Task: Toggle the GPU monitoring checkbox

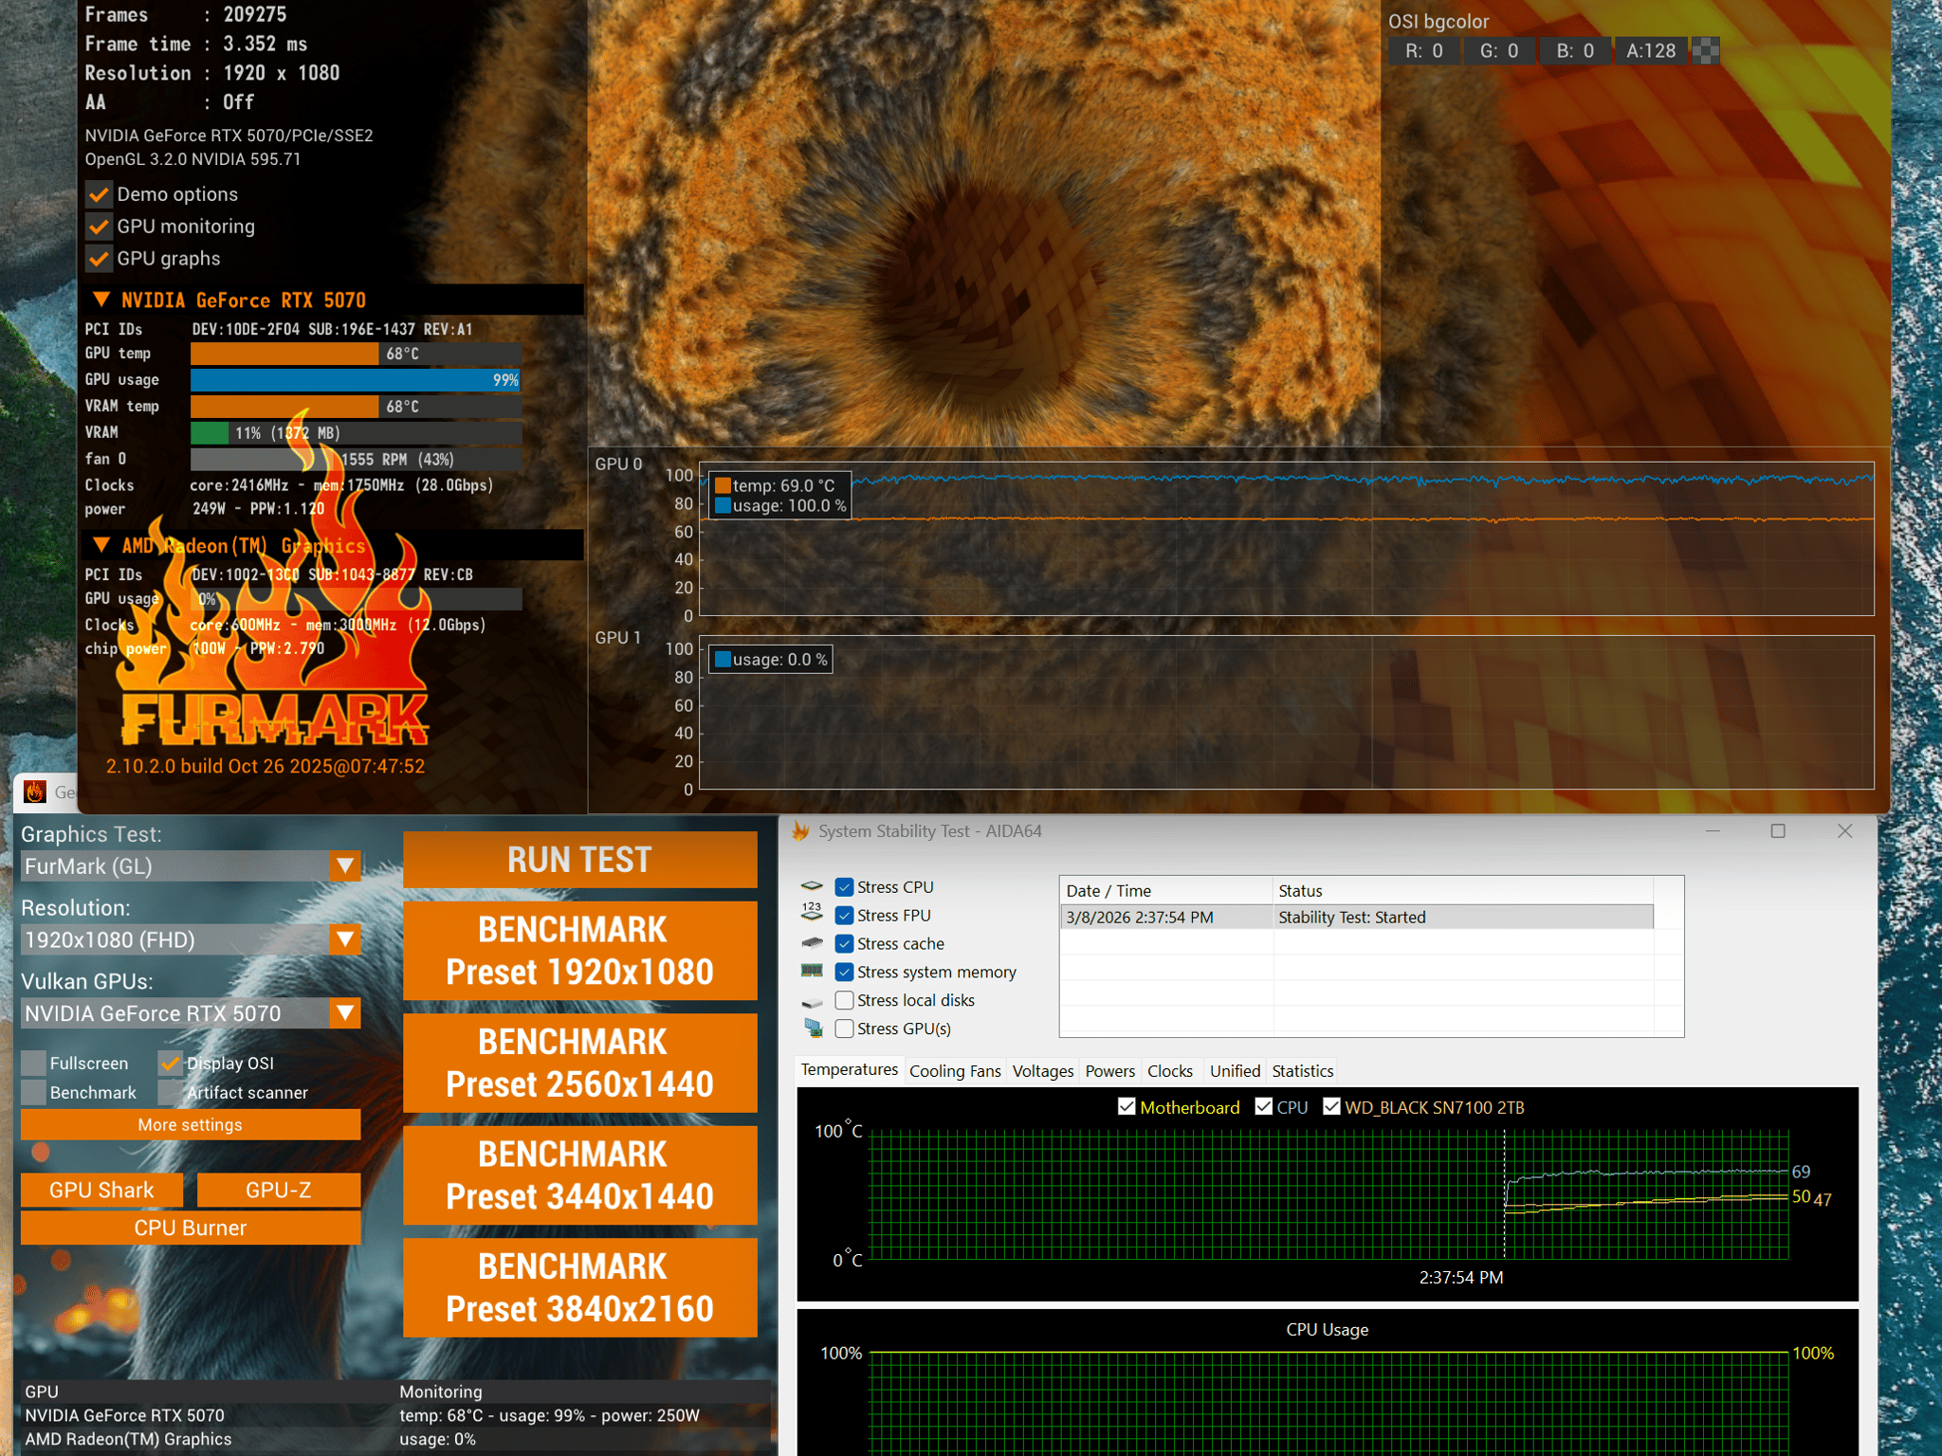Action: click(x=99, y=227)
